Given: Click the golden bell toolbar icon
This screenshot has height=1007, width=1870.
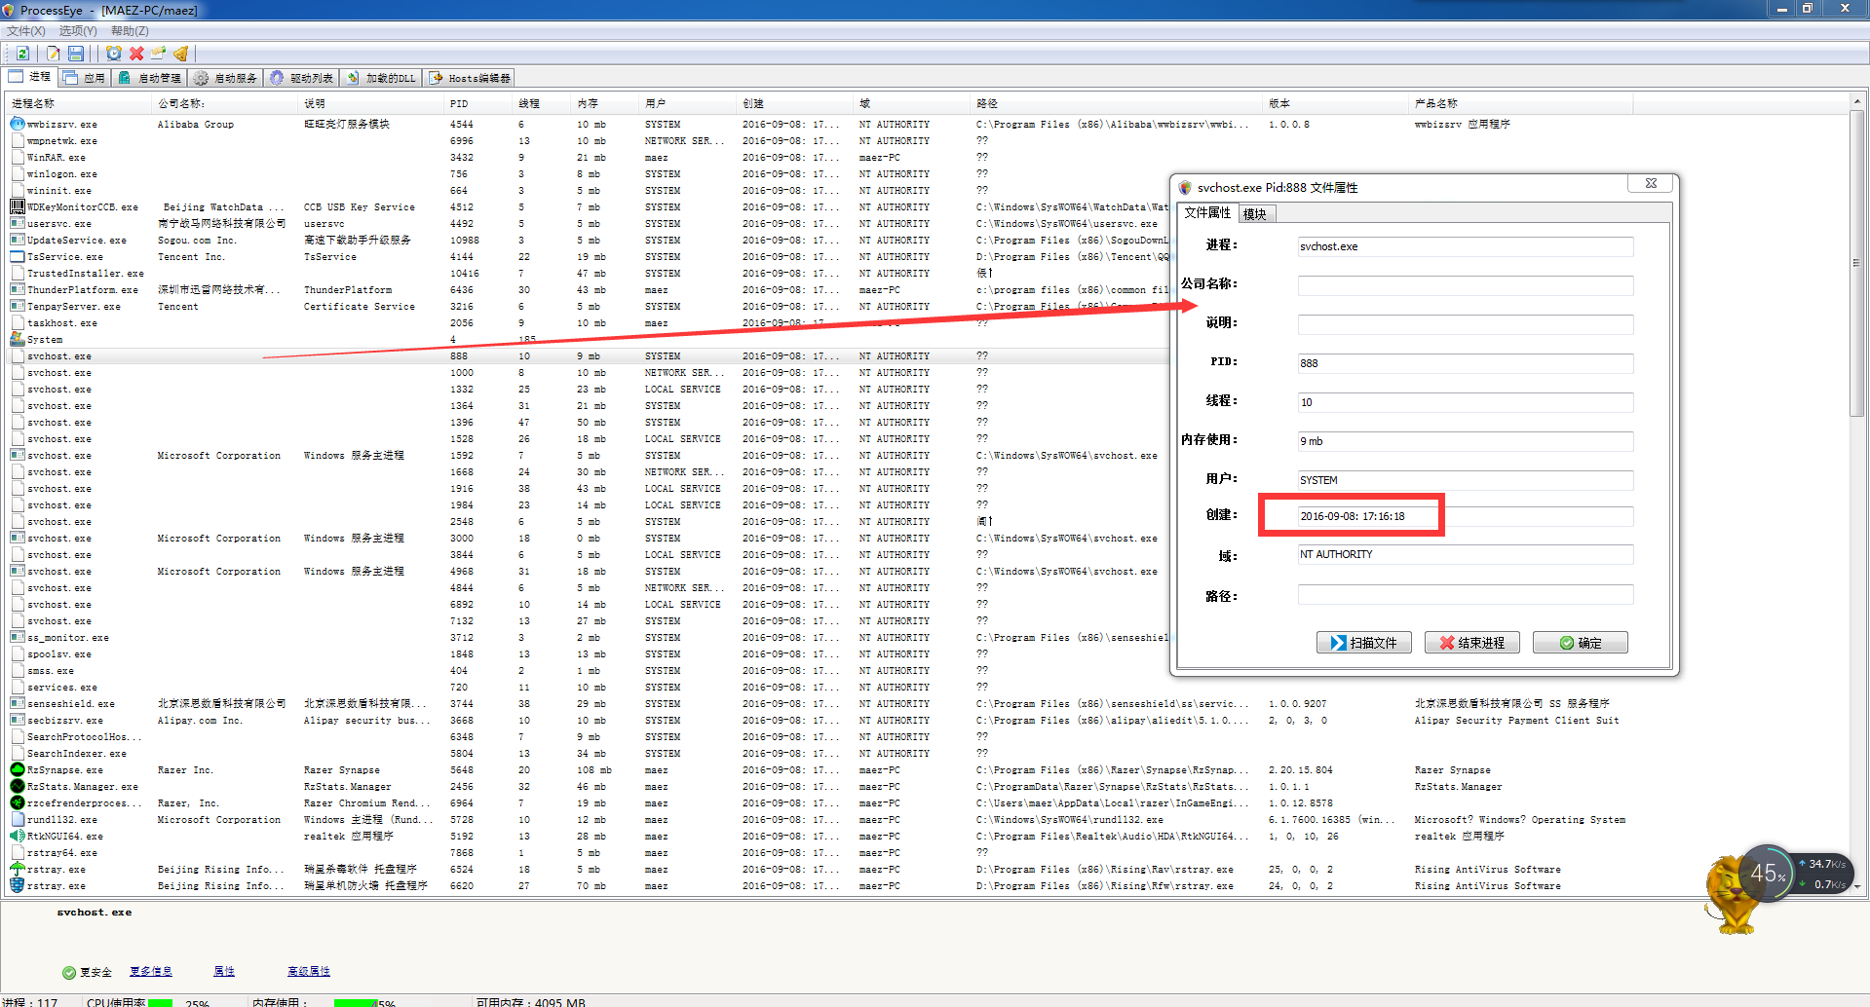Looking at the screenshot, I should pos(180,54).
